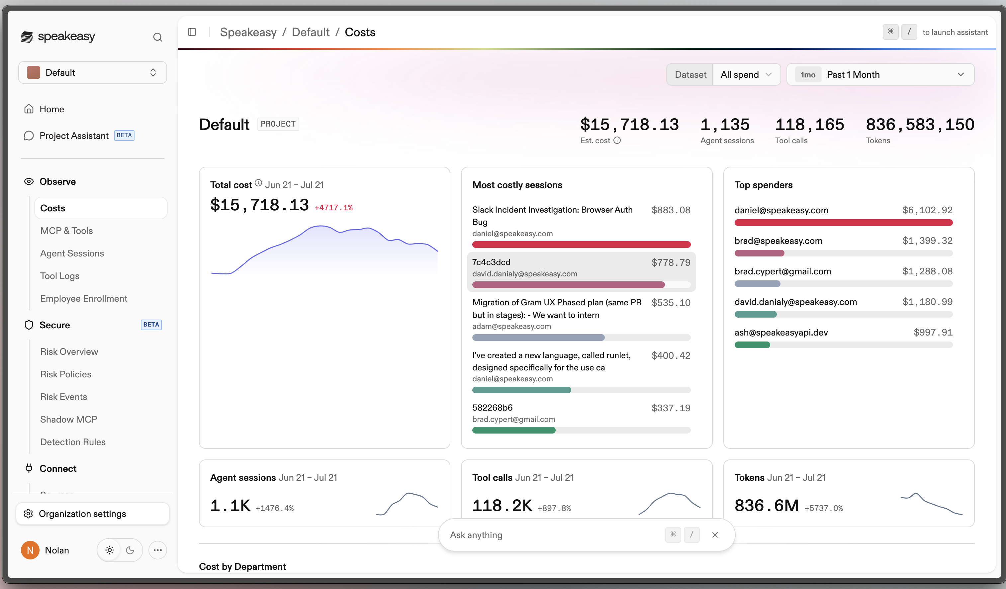Open Agent Sessions sidebar item
The width and height of the screenshot is (1006, 589).
point(72,253)
